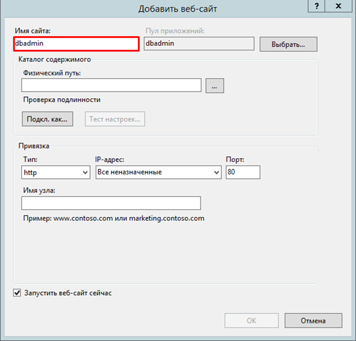Cancel with the Отмена button
Image resolution: width=356 pixels, height=341 pixels.
point(313,320)
